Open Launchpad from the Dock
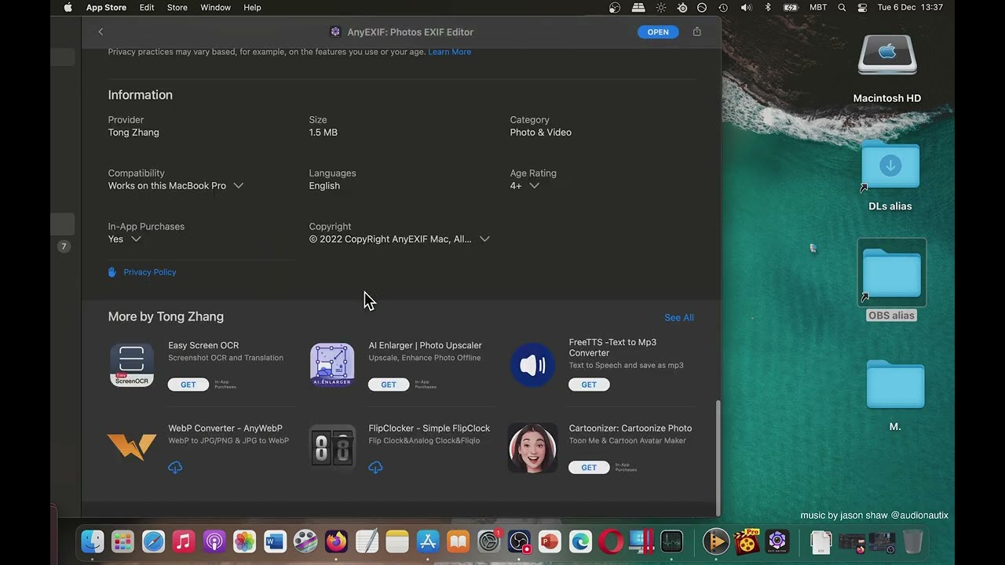This screenshot has width=1005, height=565. (122, 541)
